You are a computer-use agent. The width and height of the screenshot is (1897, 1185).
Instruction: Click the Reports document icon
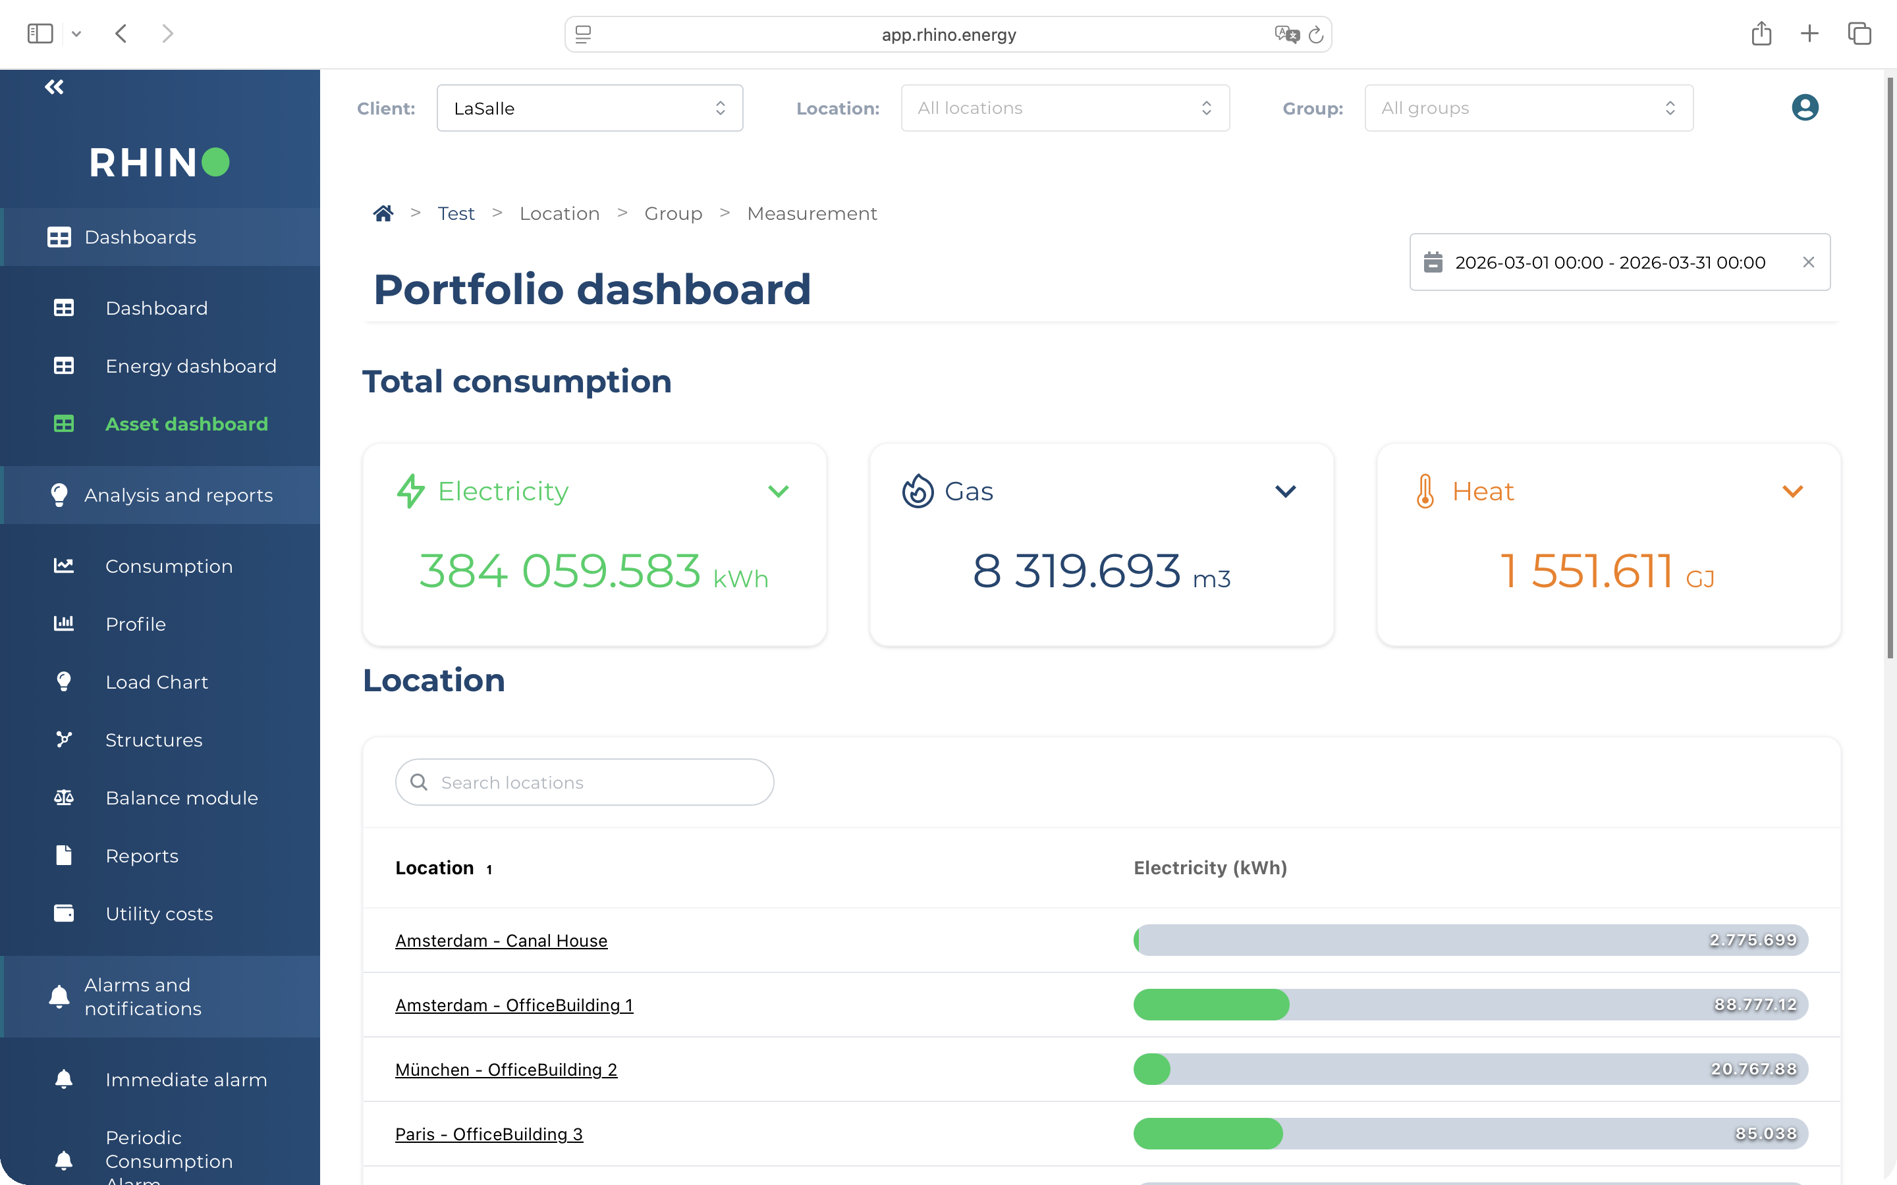(63, 855)
